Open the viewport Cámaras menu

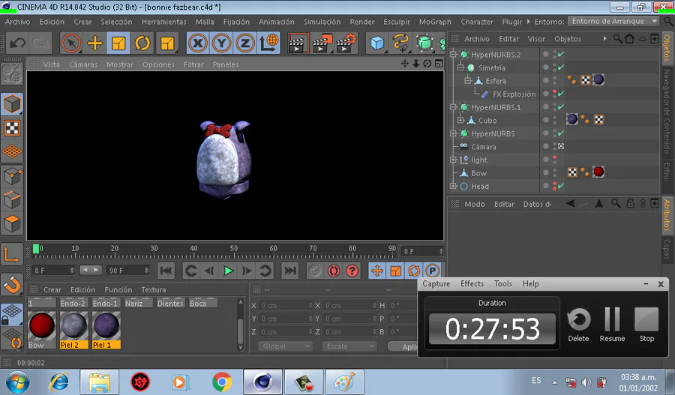pos(83,64)
